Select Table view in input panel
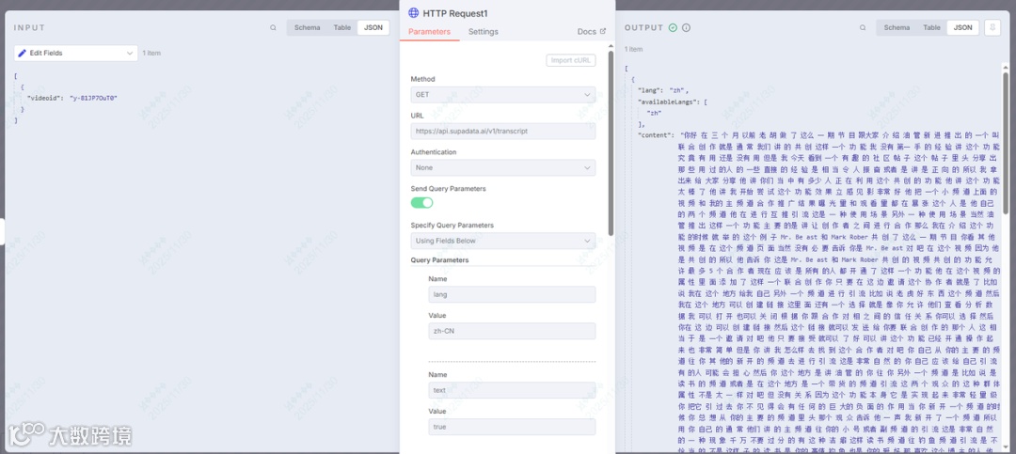 pos(342,28)
